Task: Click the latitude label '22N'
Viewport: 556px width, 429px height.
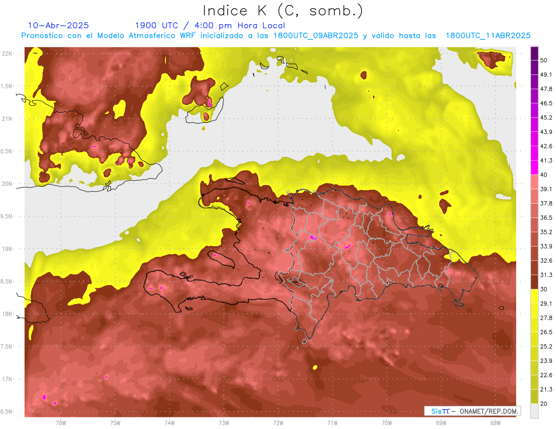Action: 6,53
